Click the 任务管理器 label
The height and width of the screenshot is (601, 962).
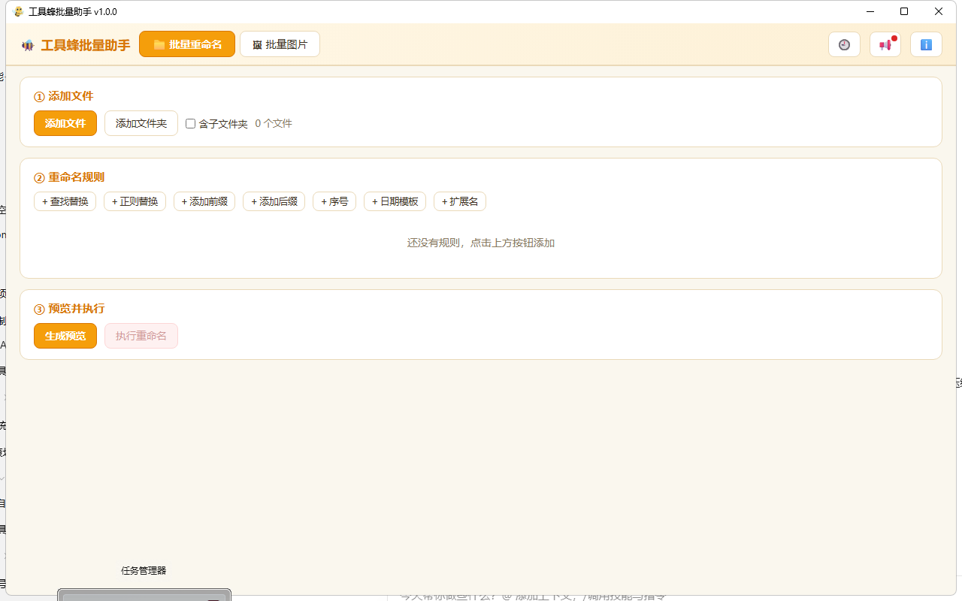(x=144, y=570)
